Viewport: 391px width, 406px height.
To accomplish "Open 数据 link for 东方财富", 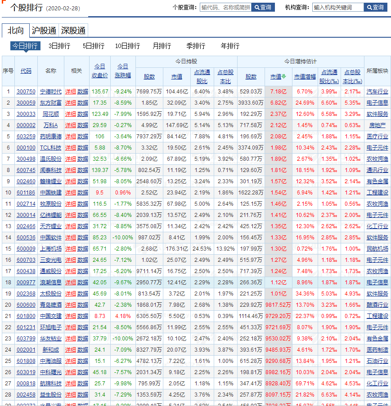I will pyautogui.click(x=82, y=103).
